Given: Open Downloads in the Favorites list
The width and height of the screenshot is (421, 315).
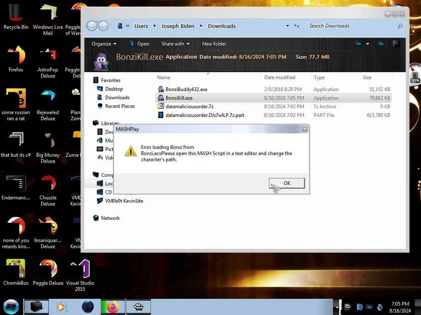Looking at the screenshot, I should (x=117, y=98).
